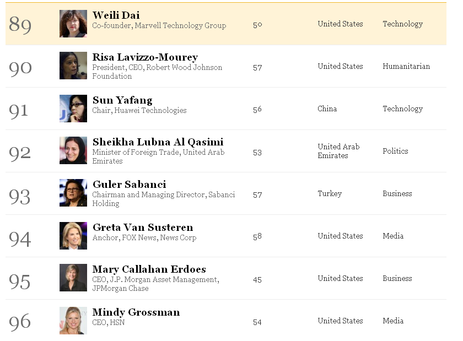This screenshot has width=463, height=341.
Task: Click Risa Lavizzo-Mourey's portrait thumbnail
Action: (x=73, y=66)
